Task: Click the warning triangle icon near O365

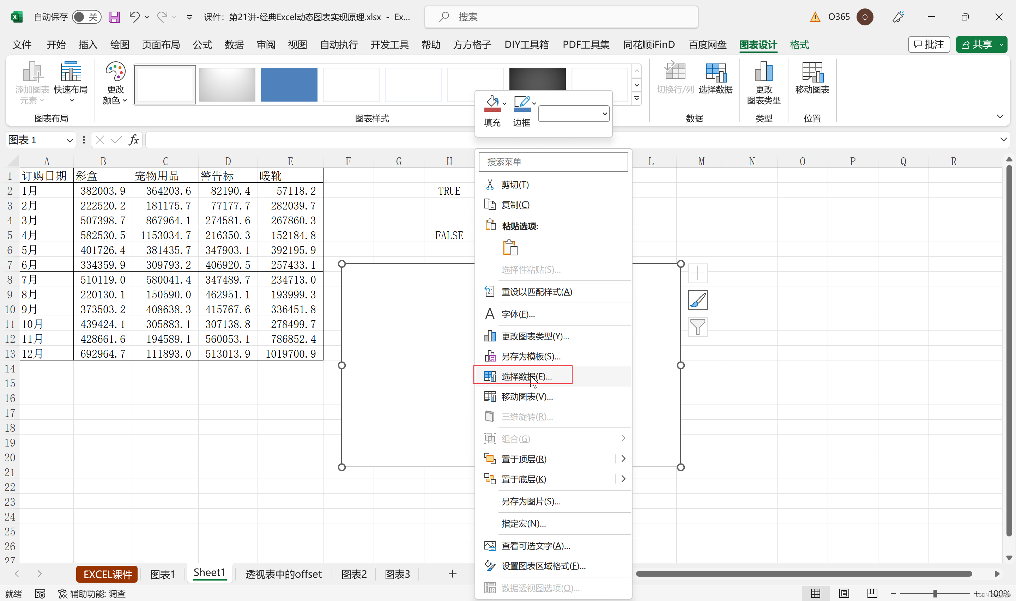Action: (x=815, y=17)
